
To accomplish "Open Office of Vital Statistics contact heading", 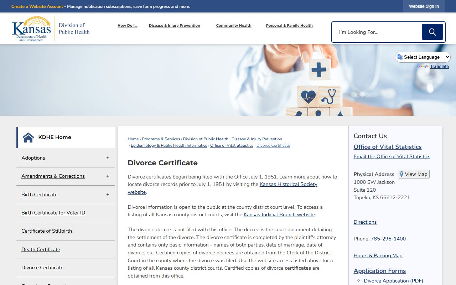I will coord(388,147).
